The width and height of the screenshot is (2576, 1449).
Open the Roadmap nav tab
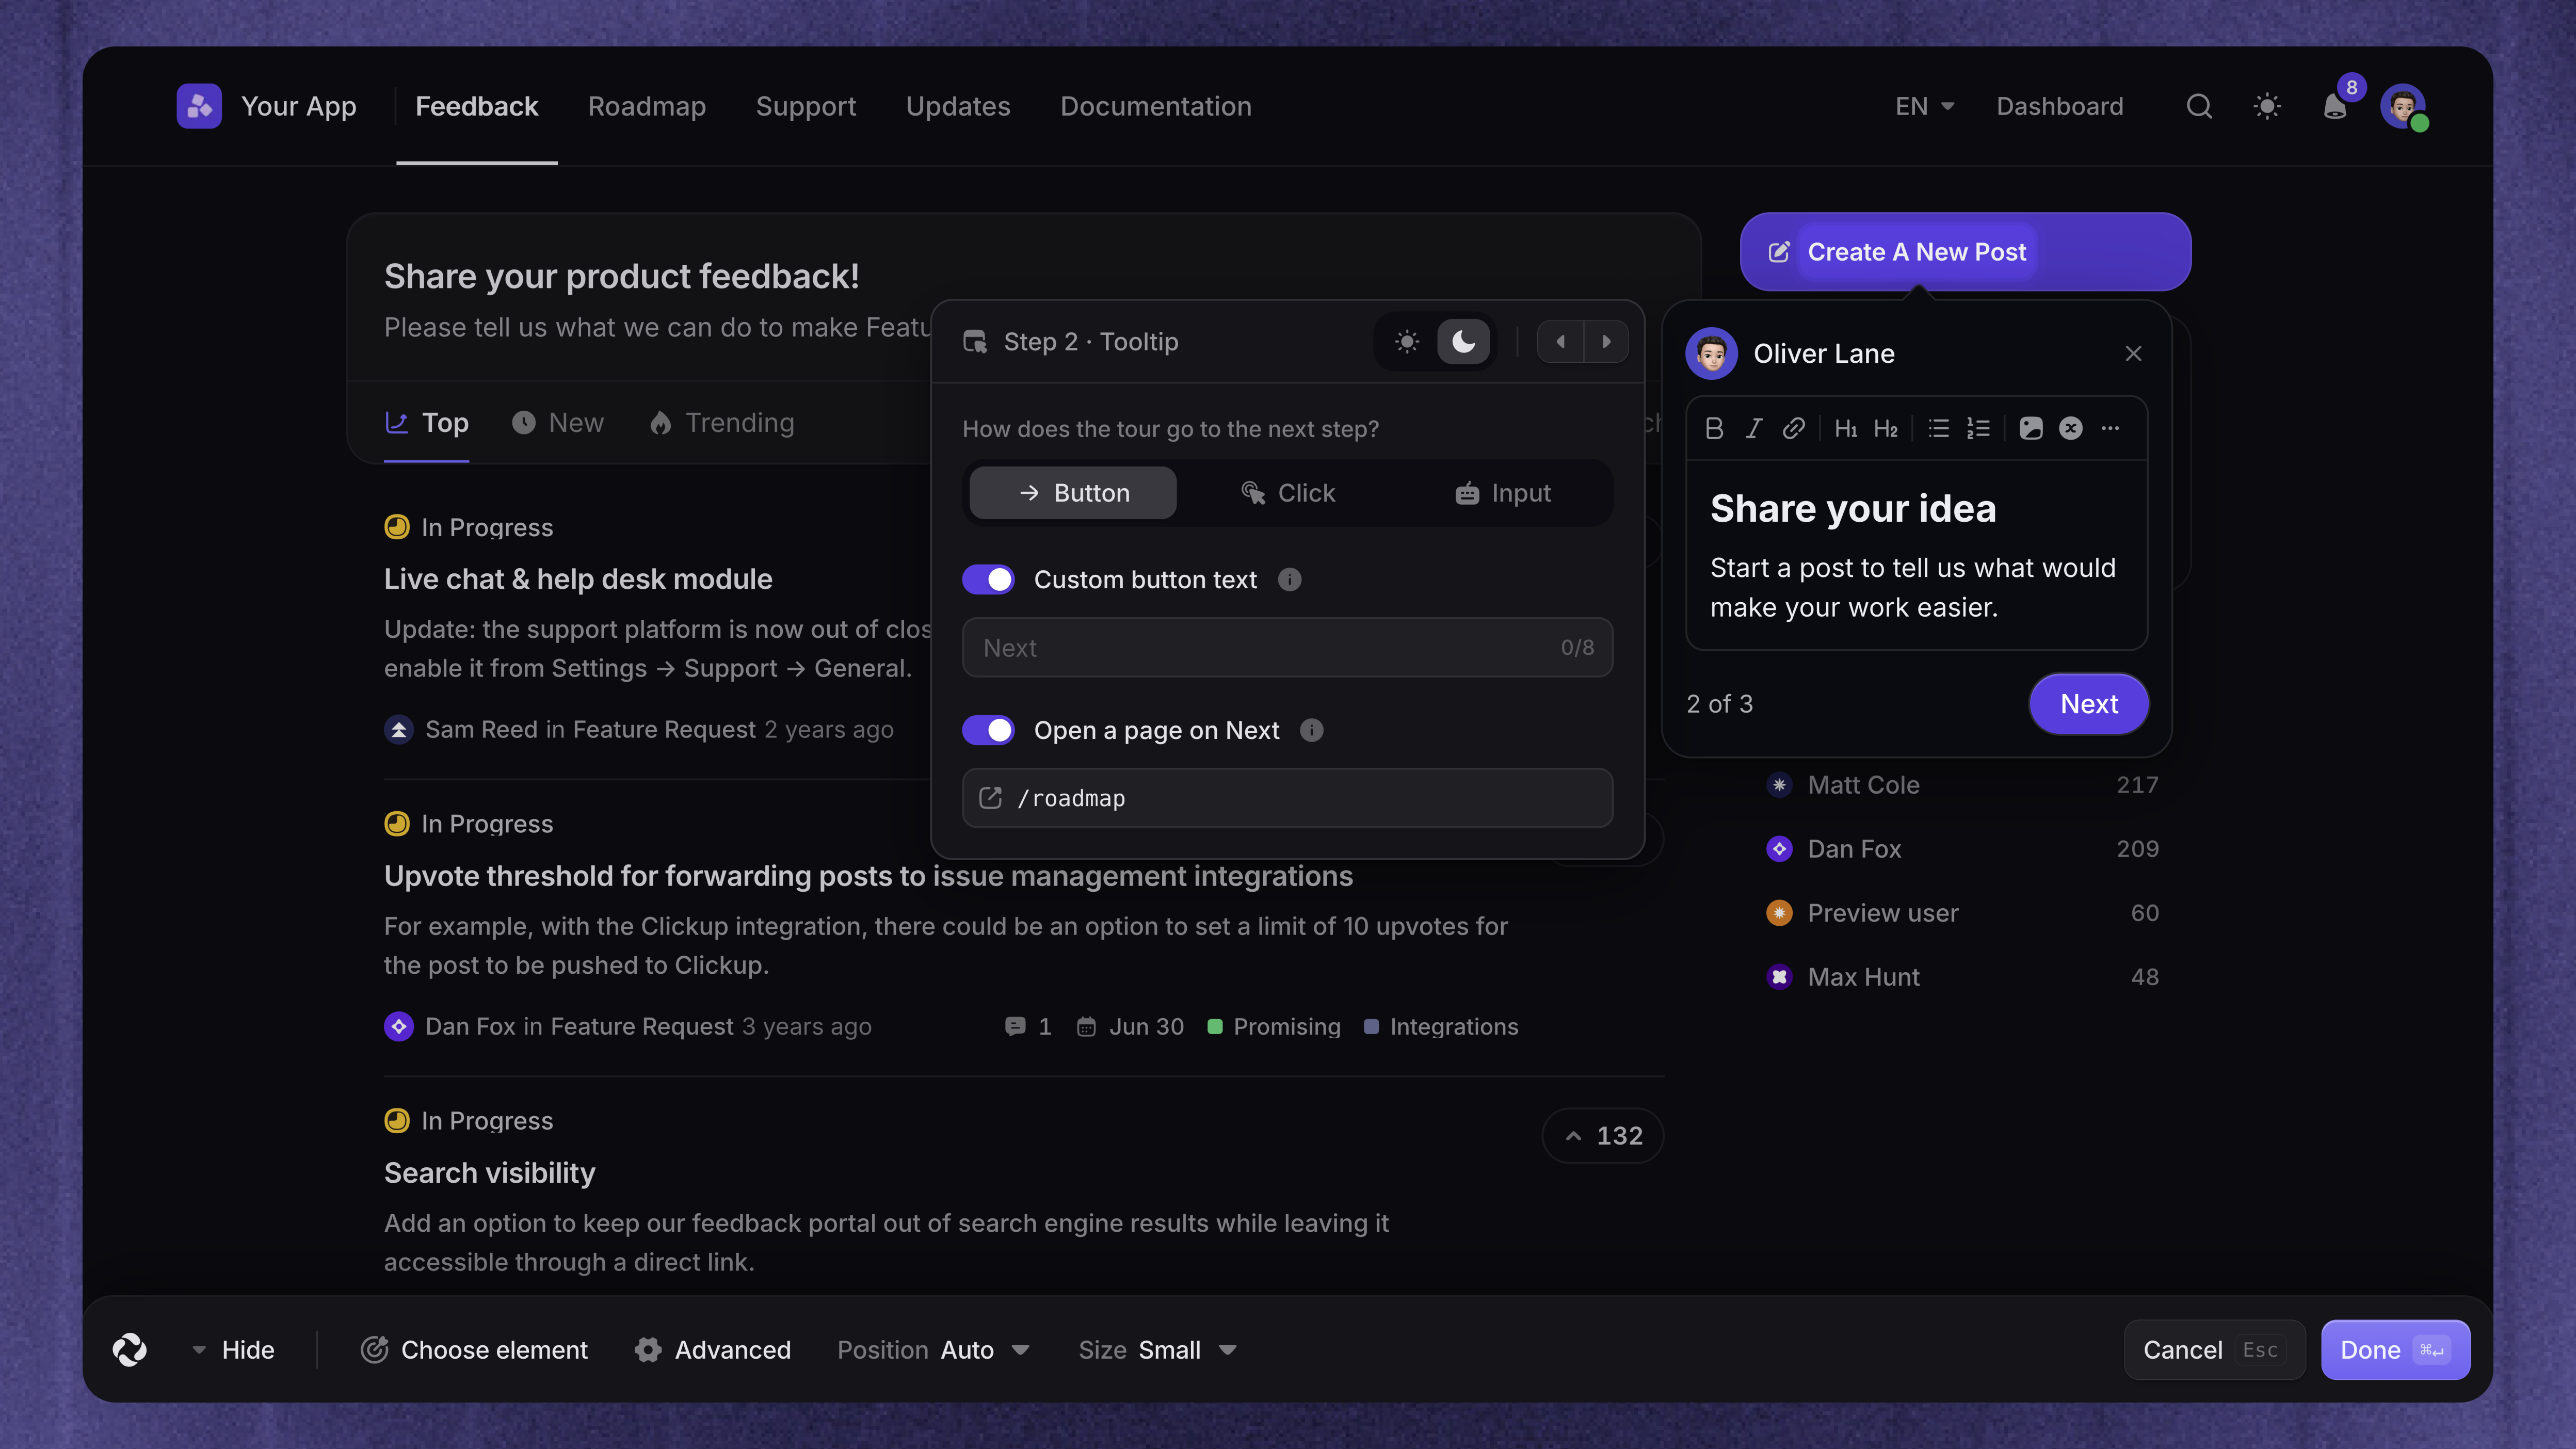(x=647, y=106)
